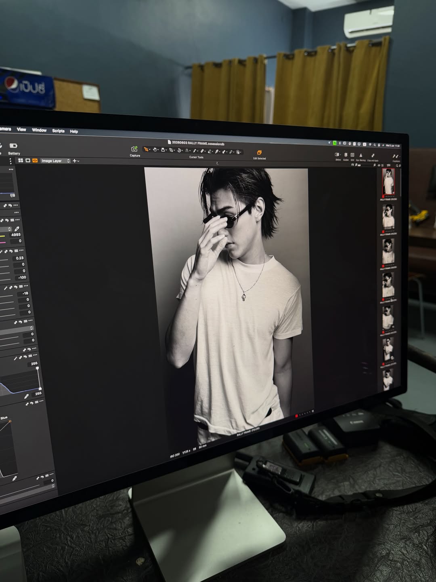Toggle the Before comparison view
The image size is (436, 582).
coord(337,154)
